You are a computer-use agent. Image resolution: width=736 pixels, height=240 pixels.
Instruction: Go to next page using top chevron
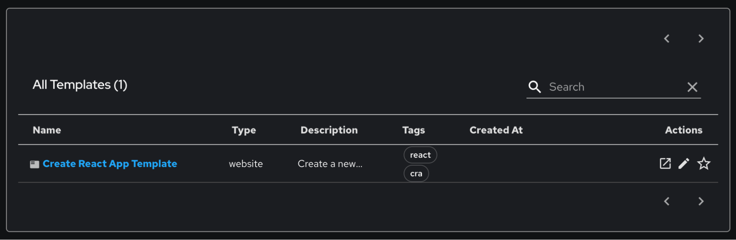[x=701, y=39]
